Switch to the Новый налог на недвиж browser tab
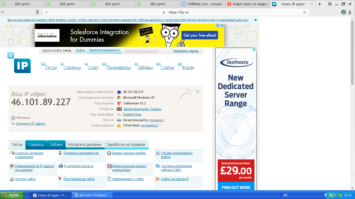The height and width of the screenshot is (199, 355). coord(248,4)
